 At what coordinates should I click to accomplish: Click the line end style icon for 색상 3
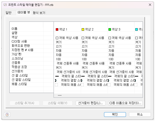point(110,76)
